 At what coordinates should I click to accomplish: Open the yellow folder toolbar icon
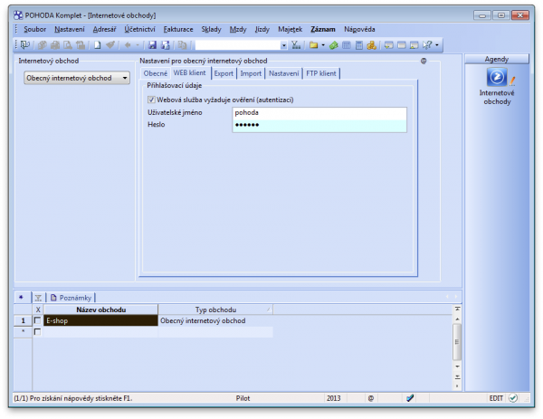[x=314, y=45]
